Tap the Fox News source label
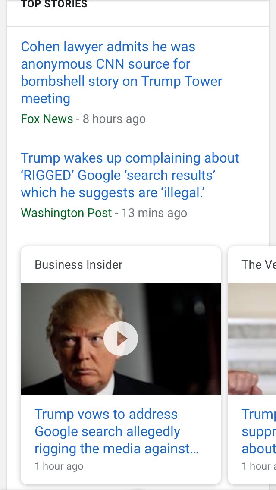Image resolution: width=276 pixels, height=490 pixels. (x=47, y=119)
